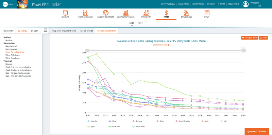Open the Plant Dashboard icon
The image size is (272, 135).
click(86, 13)
